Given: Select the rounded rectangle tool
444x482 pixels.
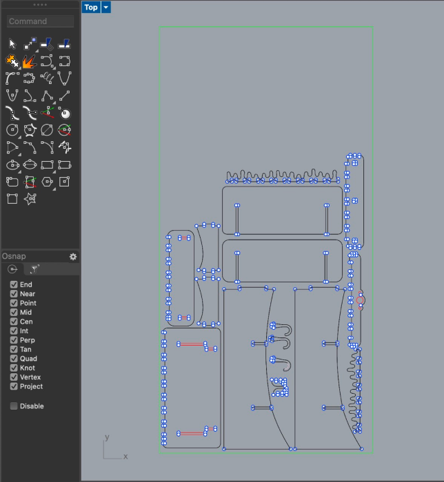Looking at the screenshot, I should [12, 182].
